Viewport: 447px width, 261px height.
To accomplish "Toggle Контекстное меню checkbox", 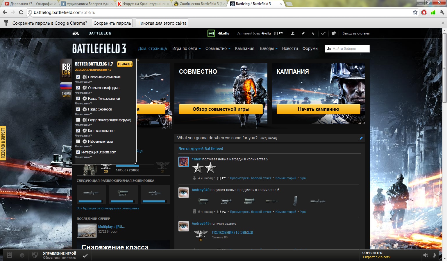I will 78,131.
